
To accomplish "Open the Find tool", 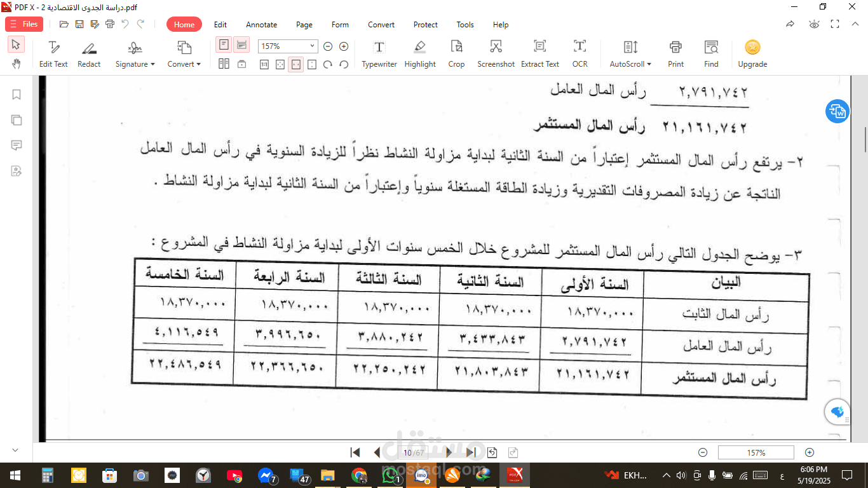I will click(x=711, y=55).
